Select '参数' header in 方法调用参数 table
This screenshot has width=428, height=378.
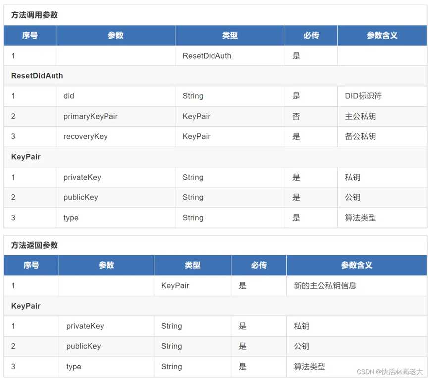pyautogui.click(x=115, y=35)
